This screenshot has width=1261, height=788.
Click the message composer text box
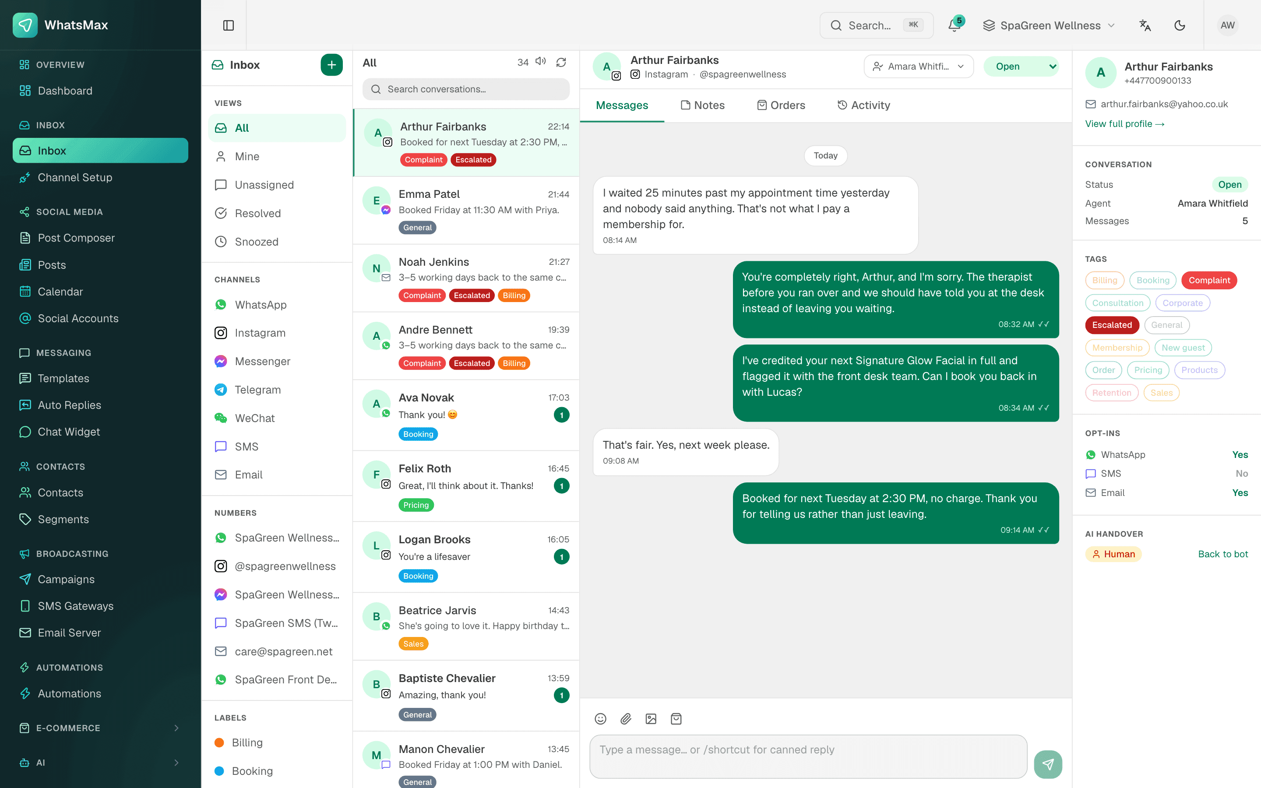[x=808, y=757]
